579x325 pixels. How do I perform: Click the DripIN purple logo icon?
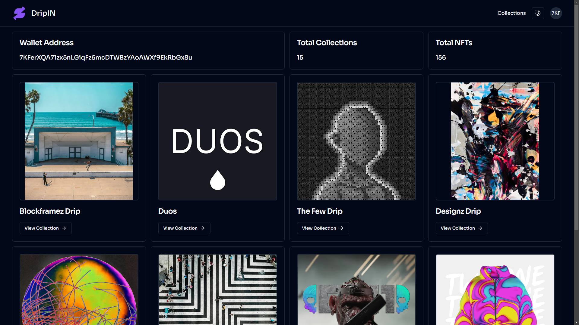coord(19,13)
